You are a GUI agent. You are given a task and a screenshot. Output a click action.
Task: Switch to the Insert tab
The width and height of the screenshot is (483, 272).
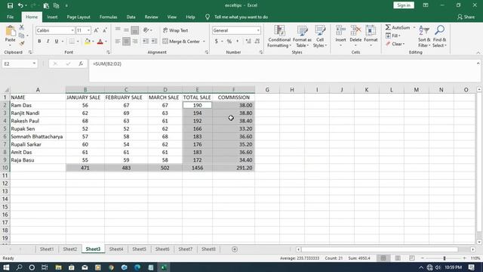pyautogui.click(x=52, y=17)
